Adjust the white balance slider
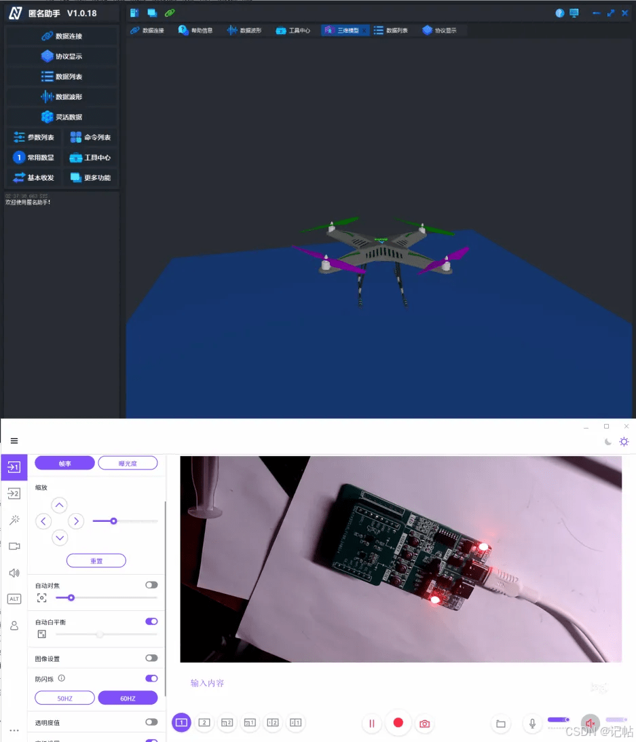636x742 pixels. [x=107, y=634]
